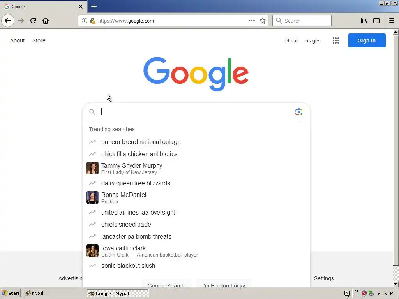The width and height of the screenshot is (399, 299).
Task: Click the scrollbar up arrow
Action: click(396, 32)
